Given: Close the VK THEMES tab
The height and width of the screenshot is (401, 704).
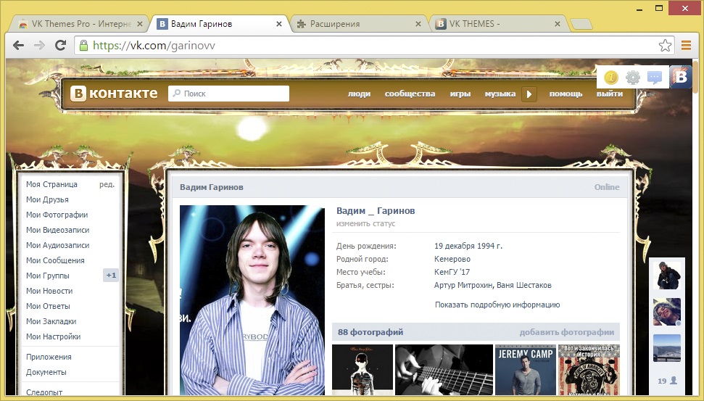Looking at the screenshot, I should click(x=558, y=24).
